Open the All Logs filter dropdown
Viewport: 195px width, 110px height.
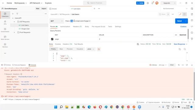coord(163,65)
